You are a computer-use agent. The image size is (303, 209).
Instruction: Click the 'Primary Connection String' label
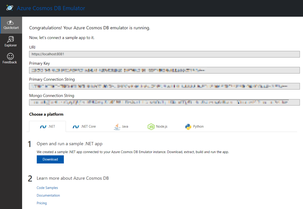point(52,79)
